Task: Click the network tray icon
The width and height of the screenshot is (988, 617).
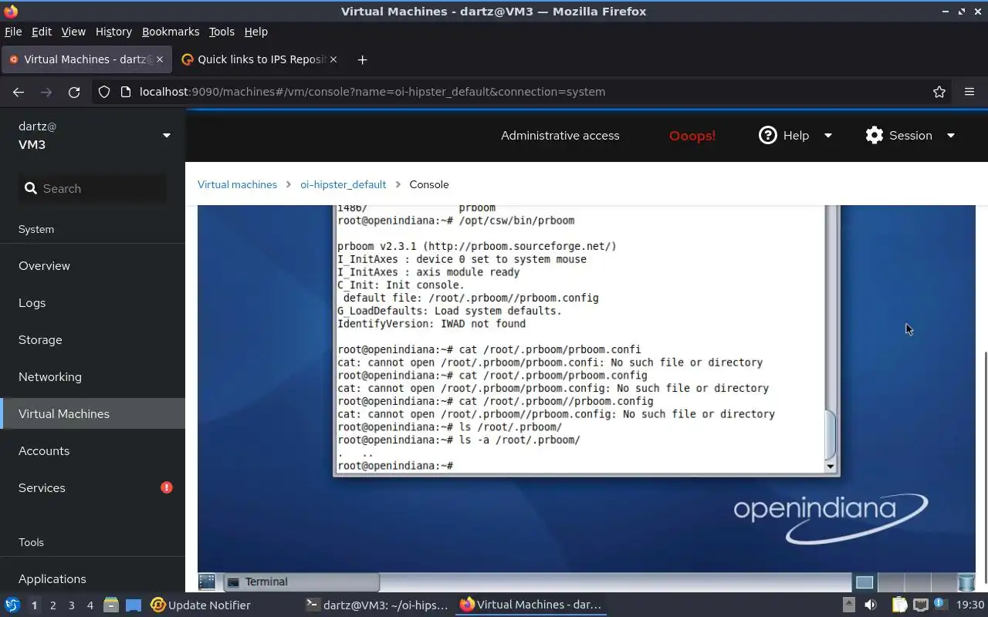Action: pyautogui.click(x=920, y=605)
